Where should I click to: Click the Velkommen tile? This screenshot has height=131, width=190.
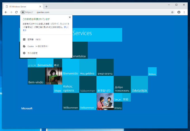(x=88, y=102)
